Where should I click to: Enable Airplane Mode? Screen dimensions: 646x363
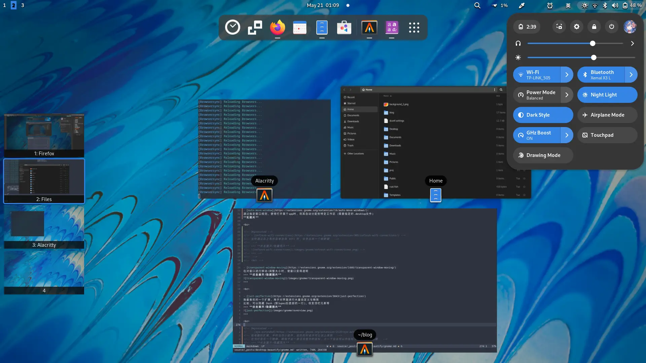tap(607, 115)
